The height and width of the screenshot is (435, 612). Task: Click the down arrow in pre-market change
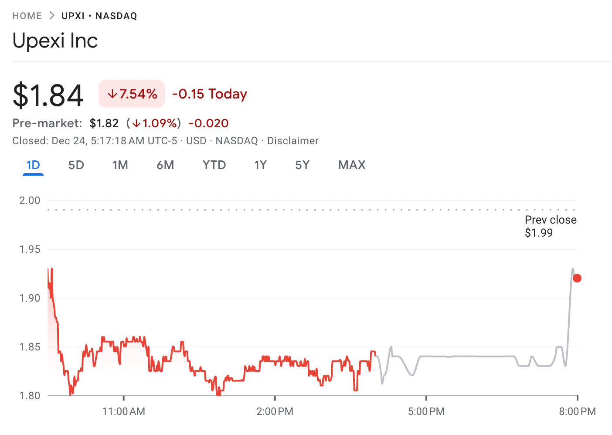(x=136, y=123)
